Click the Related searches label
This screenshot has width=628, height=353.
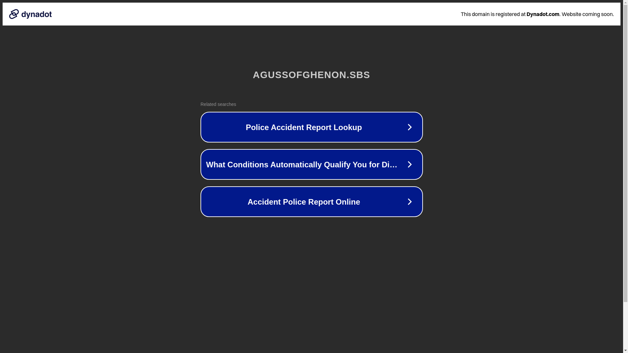click(218, 104)
